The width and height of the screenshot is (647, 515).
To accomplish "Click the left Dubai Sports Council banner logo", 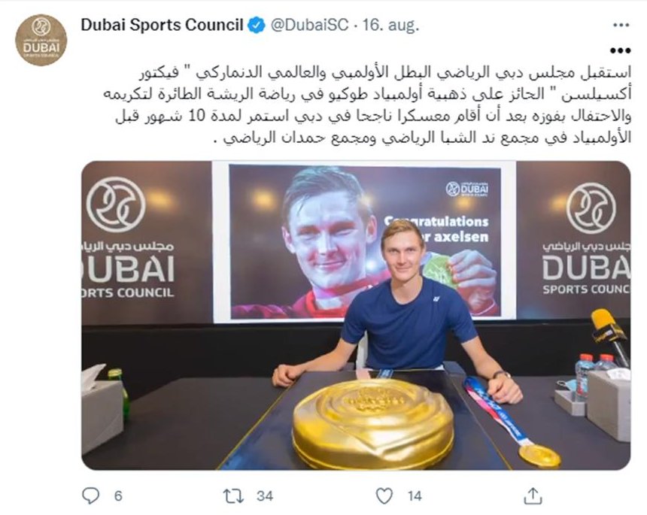I will click(129, 237).
